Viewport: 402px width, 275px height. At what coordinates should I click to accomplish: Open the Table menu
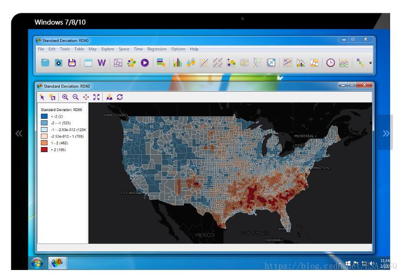pos(79,49)
